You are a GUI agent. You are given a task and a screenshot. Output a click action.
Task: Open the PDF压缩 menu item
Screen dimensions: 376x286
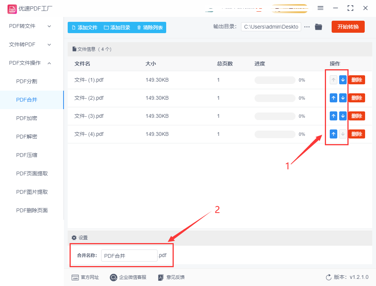pyautogui.click(x=27, y=155)
